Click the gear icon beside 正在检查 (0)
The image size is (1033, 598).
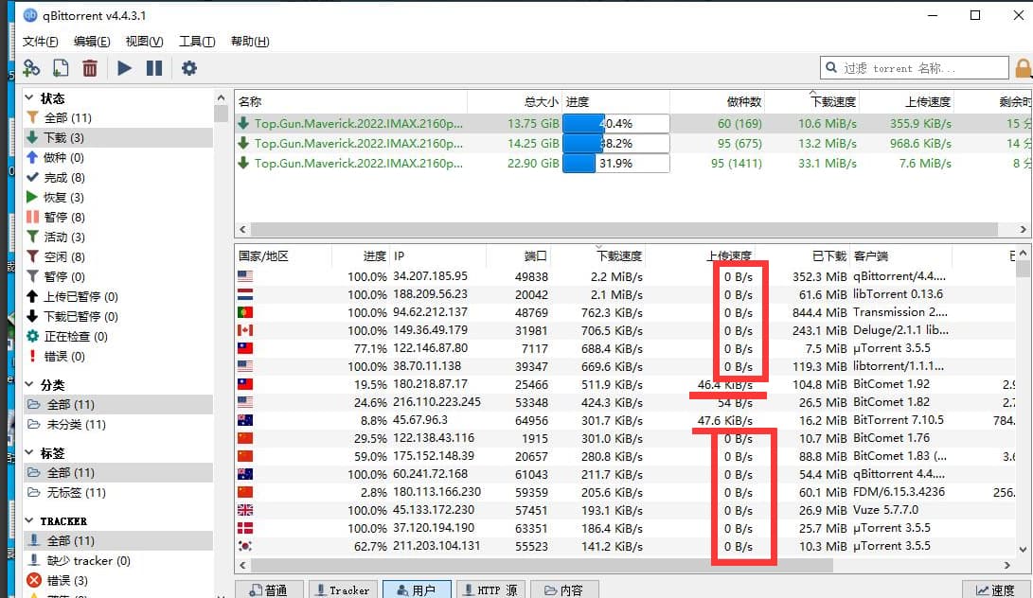(x=32, y=335)
